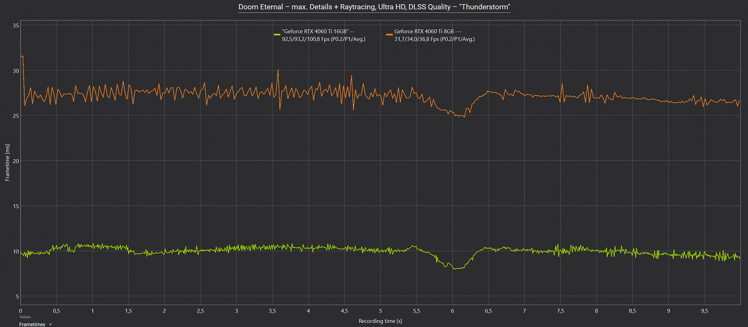Screen dimensions: 748x327
Task: Click the 0,5 tick on the time axis
Action: tap(57, 311)
